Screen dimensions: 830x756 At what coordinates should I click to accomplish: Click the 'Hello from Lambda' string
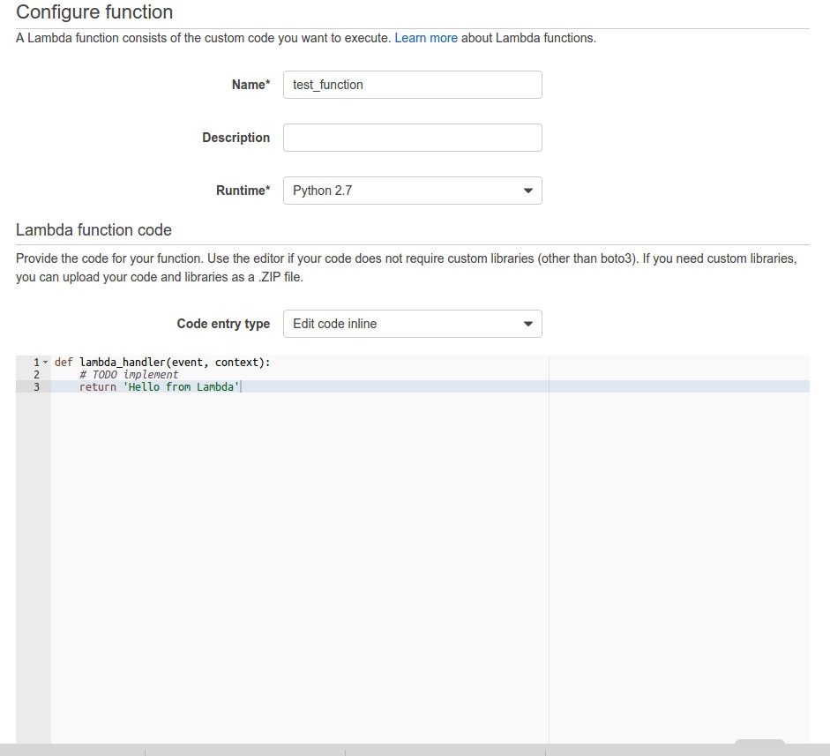coord(181,387)
